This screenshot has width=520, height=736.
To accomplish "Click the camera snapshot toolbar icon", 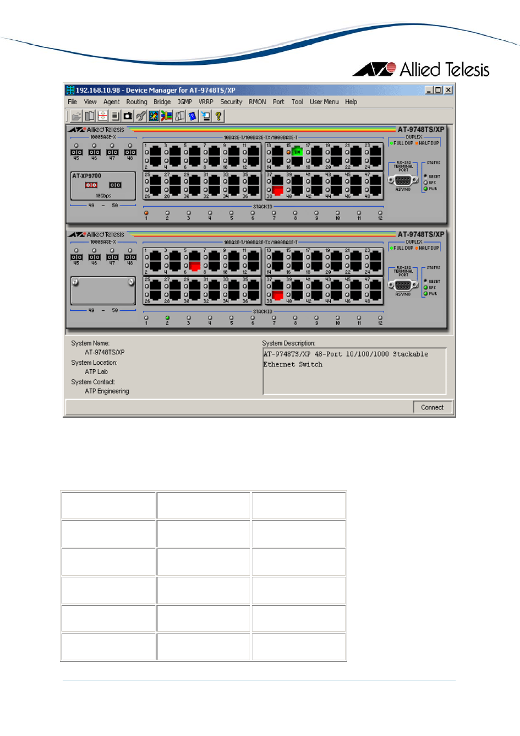I will (x=128, y=116).
